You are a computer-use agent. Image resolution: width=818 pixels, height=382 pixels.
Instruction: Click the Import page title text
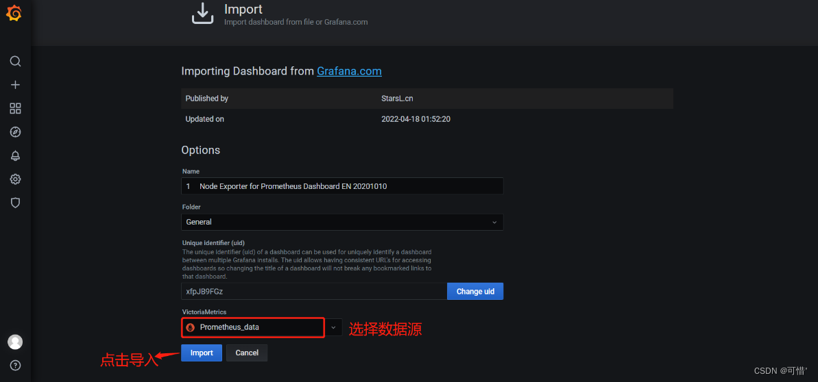(x=243, y=9)
